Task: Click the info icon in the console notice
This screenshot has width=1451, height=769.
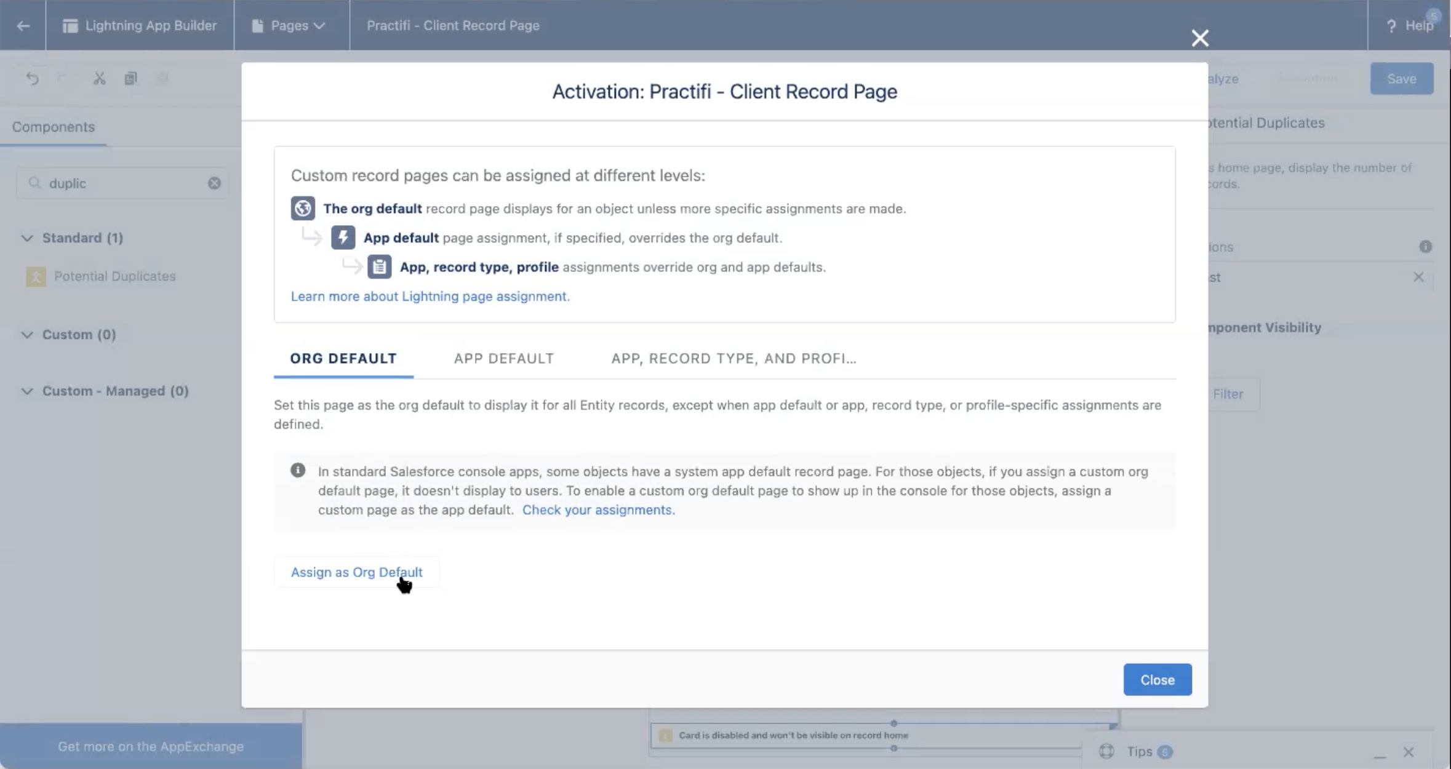Action: tap(298, 471)
